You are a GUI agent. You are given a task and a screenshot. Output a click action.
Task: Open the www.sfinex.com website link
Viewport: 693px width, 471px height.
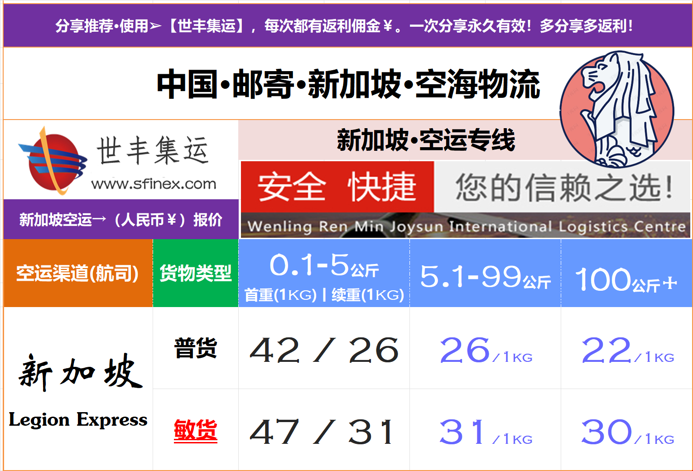[154, 184]
